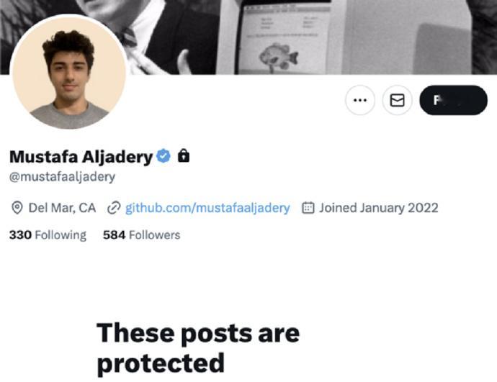The height and width of the screenshot is (382, 497).
Task: Click the 'These posts are protected' heading
Action: point(198,348)
